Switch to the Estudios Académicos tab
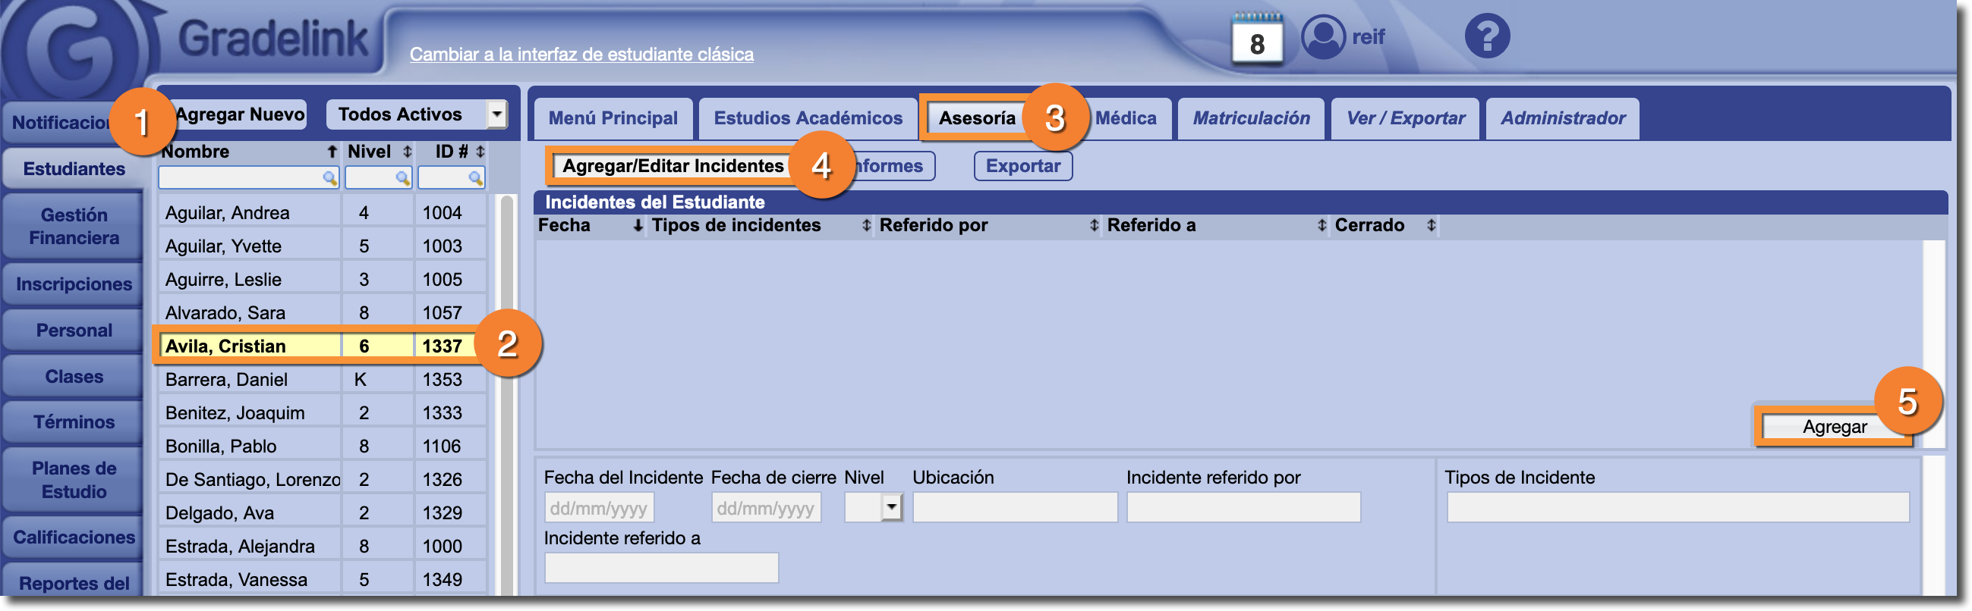This screenshot has height=611, width=1972. tap(807, 118)
